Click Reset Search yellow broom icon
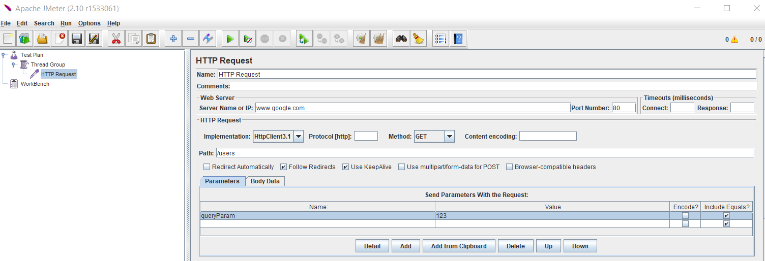Screen dimensions: 765x261 click(x=419, y=39)
